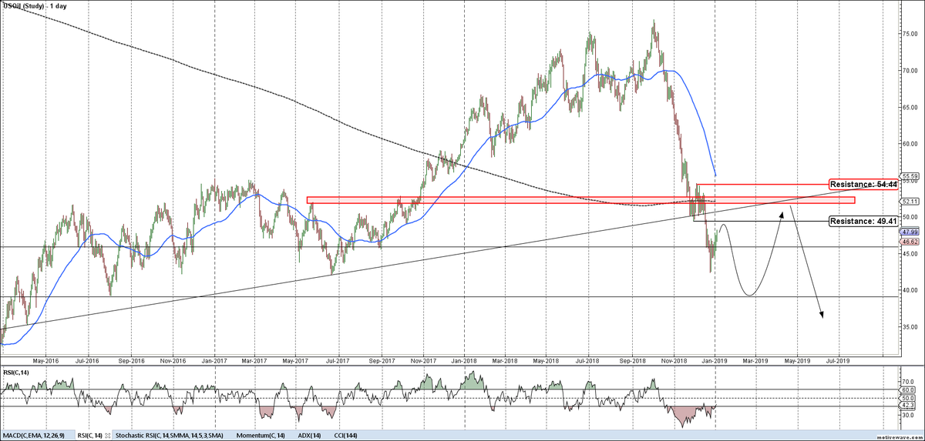Click the 52.11 price tag on axis
This screenshot has height=441, width=925.
point(909,201)
